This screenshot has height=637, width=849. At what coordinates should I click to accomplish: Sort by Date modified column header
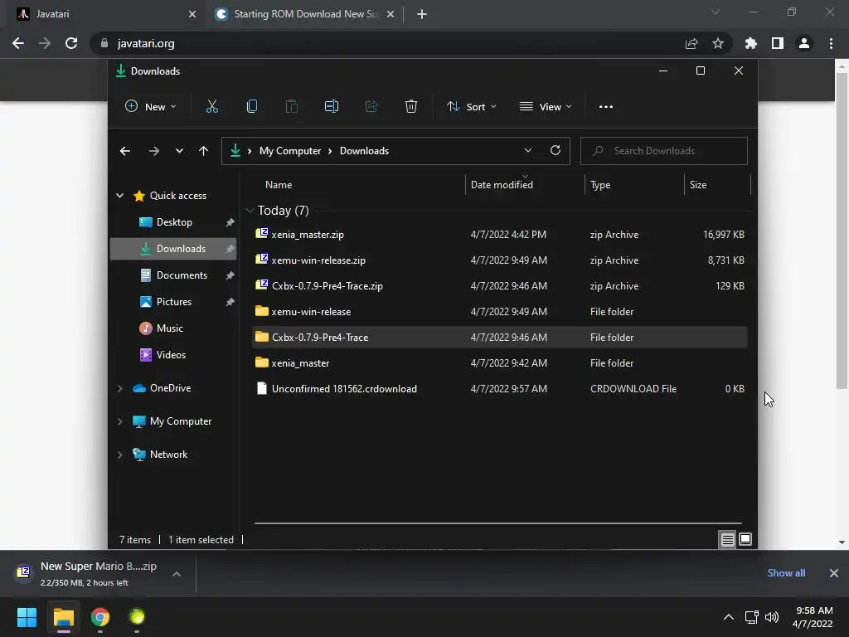502,185
